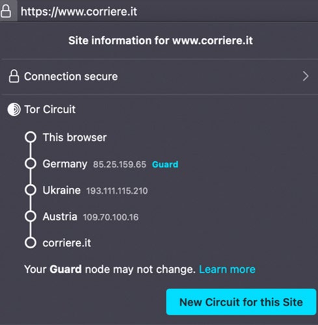Click the corriere.it destination node circle
The height and width of the screenshot is (325, 318).
coord(31,242)
